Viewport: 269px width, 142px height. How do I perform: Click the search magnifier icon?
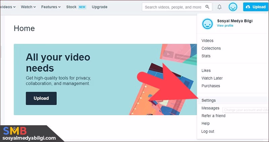pos(207,7)
